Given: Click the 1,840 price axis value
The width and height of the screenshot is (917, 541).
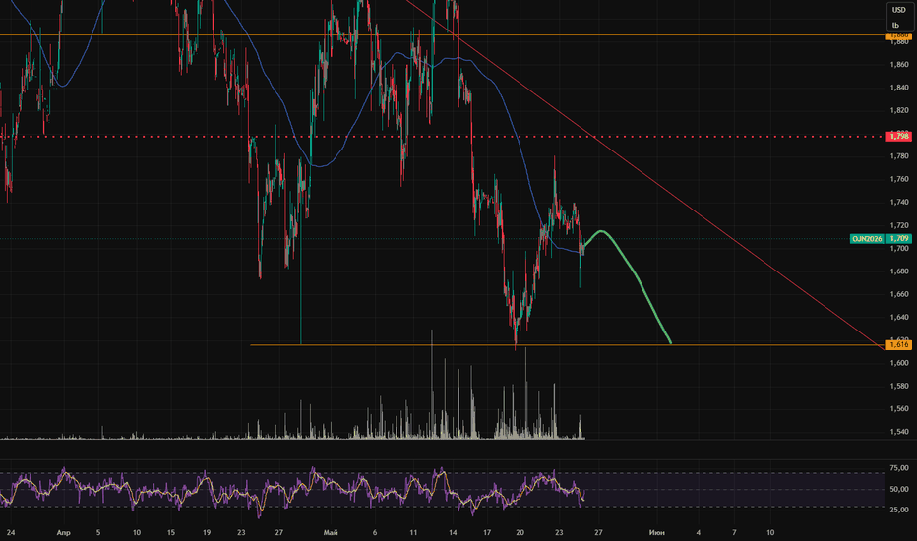Looking at the screenshot, I should (x=899, y=88).
